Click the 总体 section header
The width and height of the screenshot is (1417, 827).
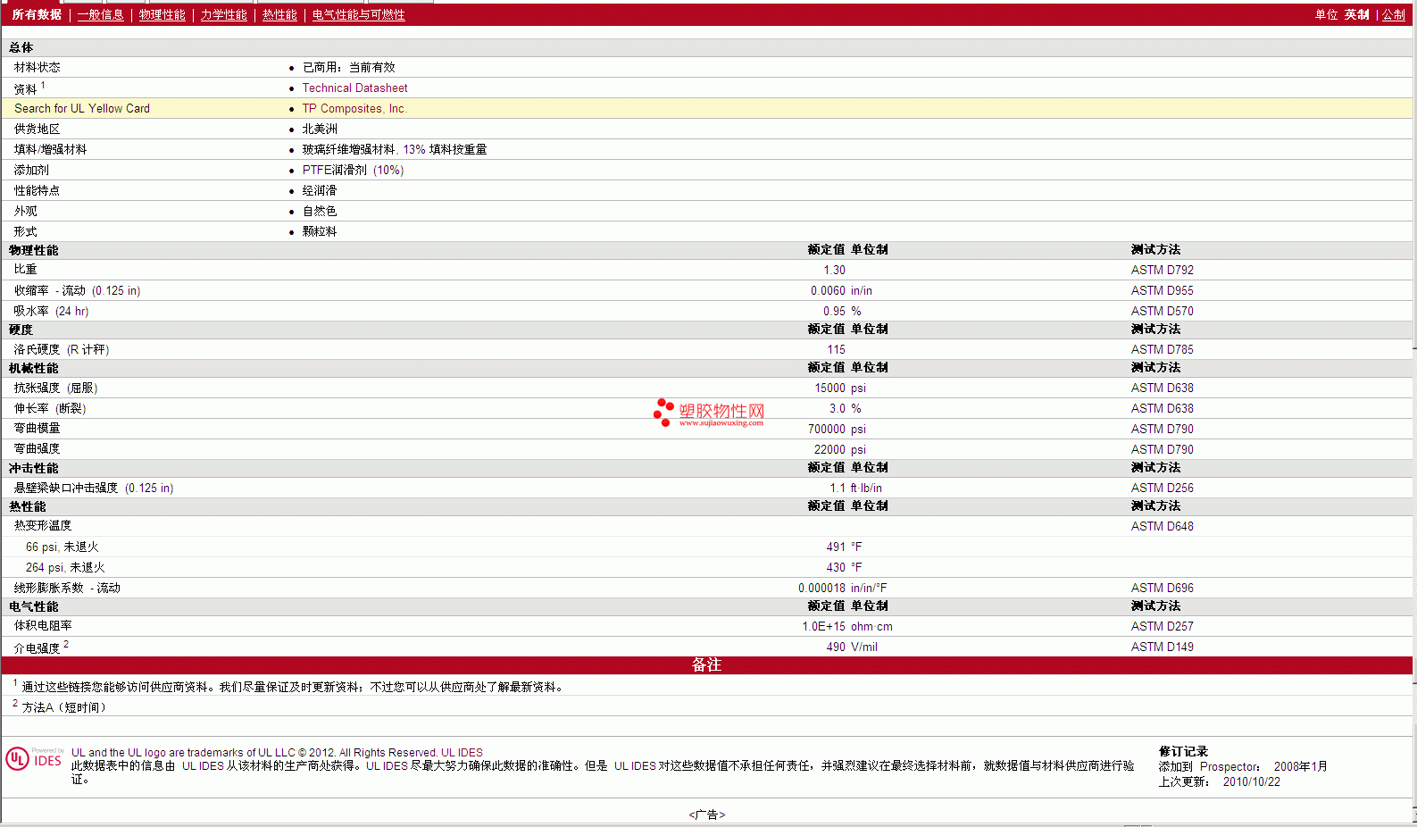[21, 47]
